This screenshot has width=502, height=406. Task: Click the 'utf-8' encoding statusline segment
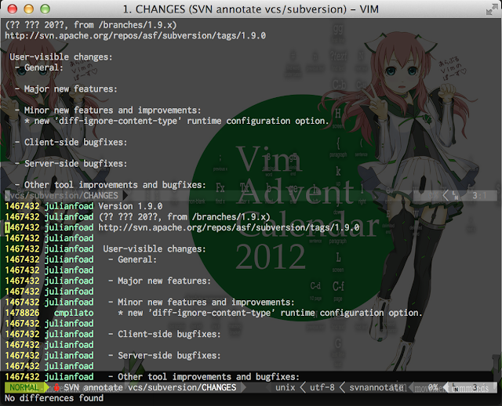tap(322, 387)
